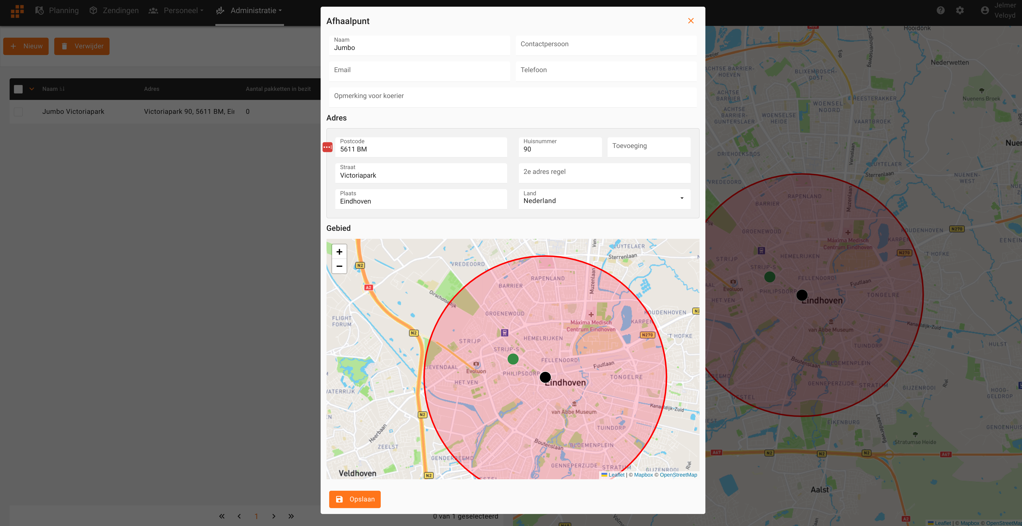Expand the Land country dropdown
The height and width of the screenshot is (526, 1022).
pyautogui.click(x=682, y=198)
